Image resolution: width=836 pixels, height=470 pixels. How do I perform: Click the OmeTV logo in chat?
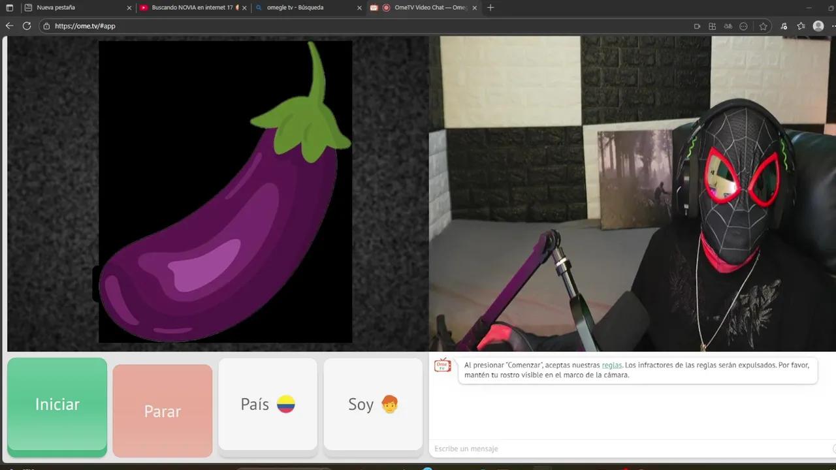443,365
